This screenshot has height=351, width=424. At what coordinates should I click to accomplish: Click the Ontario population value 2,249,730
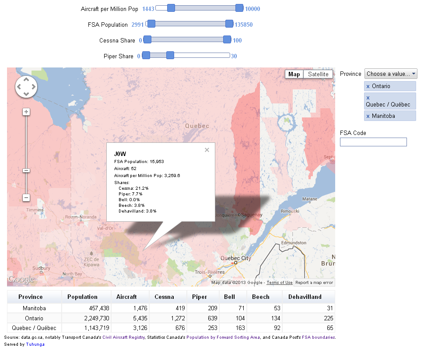pyautogui.click(x=97, y=318)
